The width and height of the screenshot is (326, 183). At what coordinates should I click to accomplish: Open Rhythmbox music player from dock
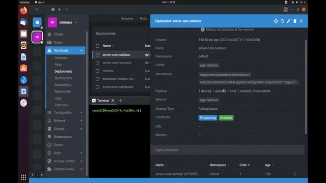(x=23, y=45)
